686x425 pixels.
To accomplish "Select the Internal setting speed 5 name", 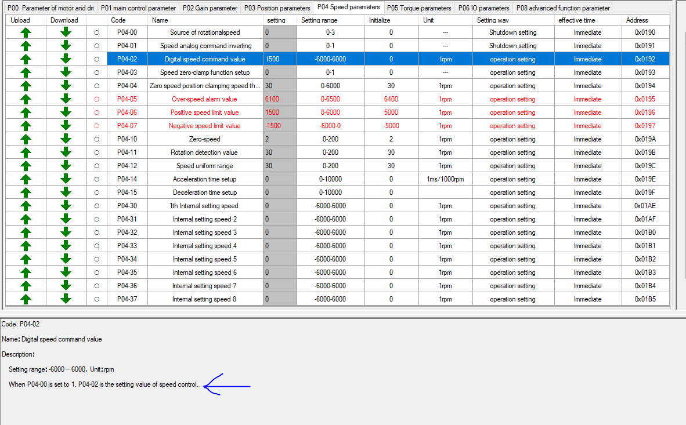I will [205, 259].
